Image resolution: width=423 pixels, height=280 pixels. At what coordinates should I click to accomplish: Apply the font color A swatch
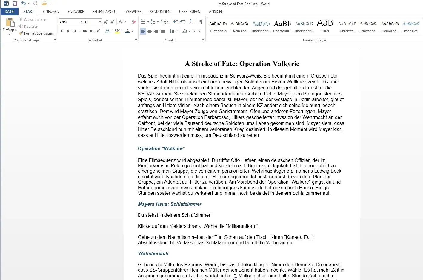(x=127, y=31)
